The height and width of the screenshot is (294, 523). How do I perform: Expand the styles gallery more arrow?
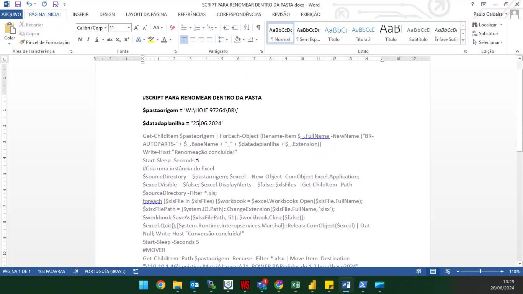[x=463, y=41]
